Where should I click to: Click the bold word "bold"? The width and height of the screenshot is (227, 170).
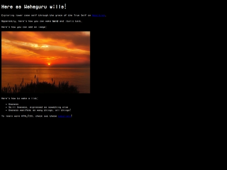pyautogui.click(x=55, y=21)
